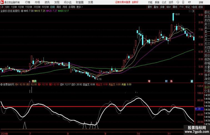The height and width of the screenshot is (135, 210).
Task: Click the red 全新好 stock name in title bar
Action: pyautogui.click(x=135, y=2)
